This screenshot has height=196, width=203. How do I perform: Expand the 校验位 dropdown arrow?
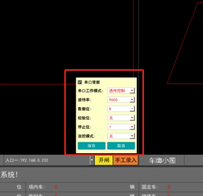point(132,118)
